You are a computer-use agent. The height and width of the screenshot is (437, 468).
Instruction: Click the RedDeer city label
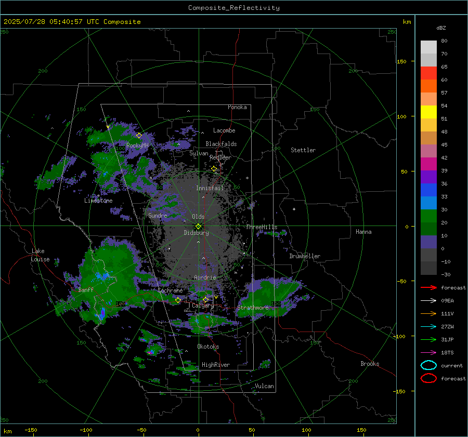coord(220,157)
